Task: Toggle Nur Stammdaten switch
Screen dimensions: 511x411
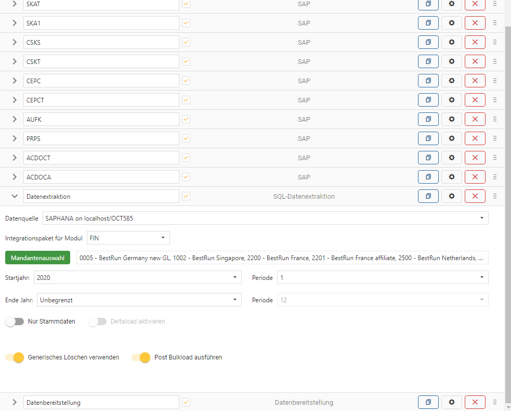Action: (x=15, y=322)
